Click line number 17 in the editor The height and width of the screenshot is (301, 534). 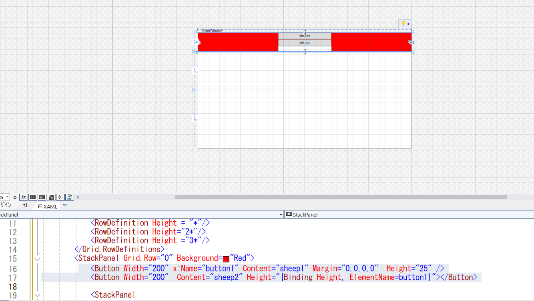pyautogui.click(x=13, y=277)
